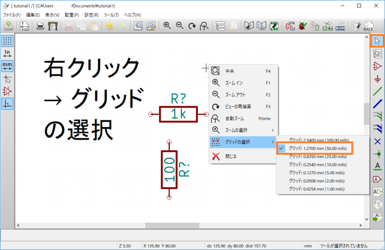Click the Save schematic icon

click(9, 26)
